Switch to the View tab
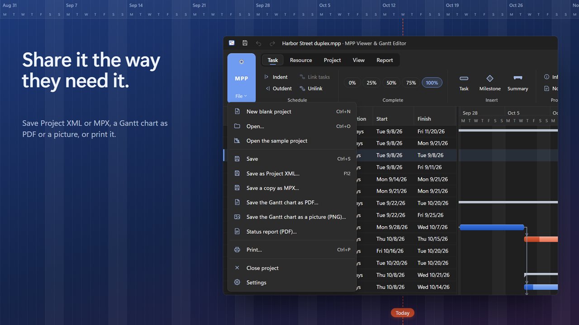The width and height of the screenshot is (579, 325). (x=359, y=60)
